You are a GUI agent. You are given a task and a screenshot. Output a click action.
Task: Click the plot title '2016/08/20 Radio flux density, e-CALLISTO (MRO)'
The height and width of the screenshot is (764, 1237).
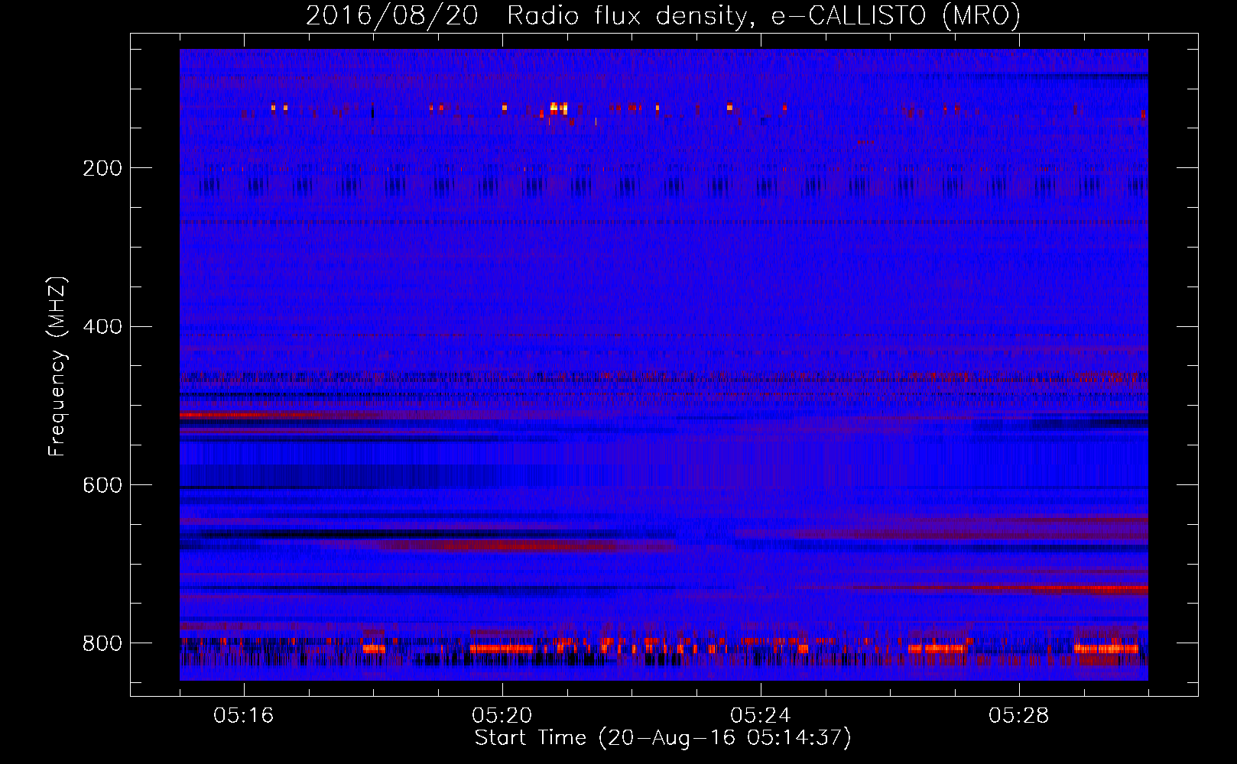click(663, 16)
